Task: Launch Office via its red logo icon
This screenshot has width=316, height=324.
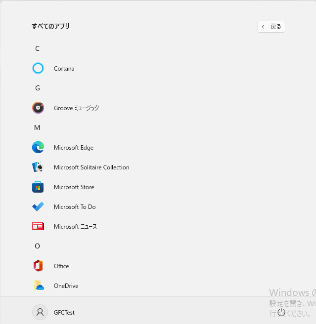Action: (x=38, y=266)
